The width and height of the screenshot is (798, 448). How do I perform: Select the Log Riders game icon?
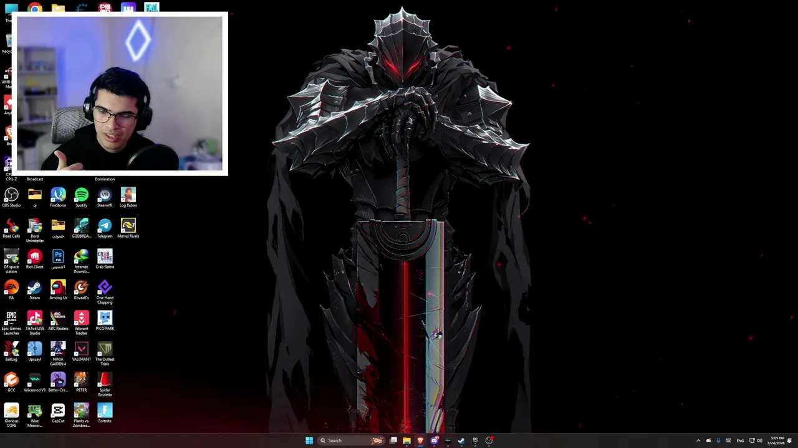coord(128,196)
